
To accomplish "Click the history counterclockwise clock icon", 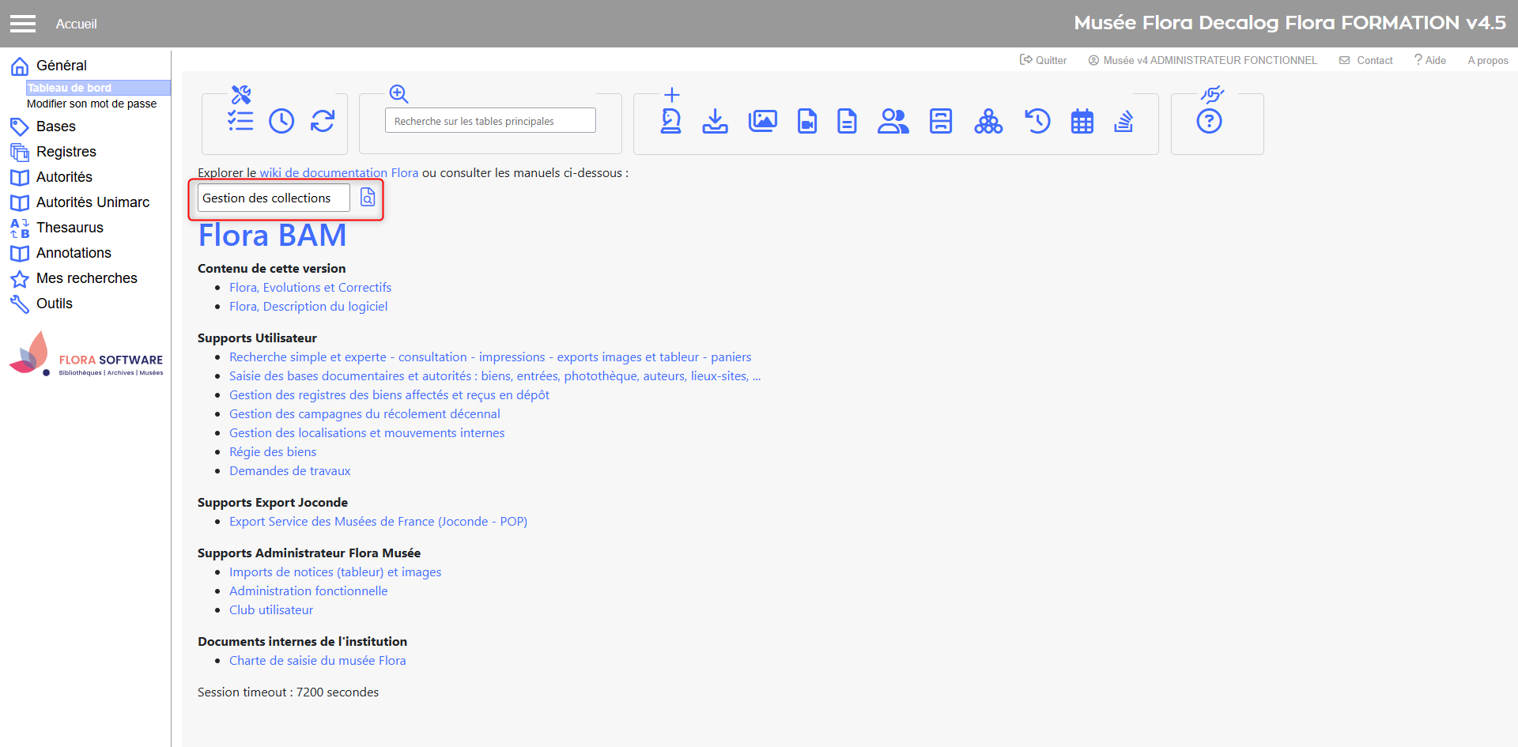I will (1037, 121).
